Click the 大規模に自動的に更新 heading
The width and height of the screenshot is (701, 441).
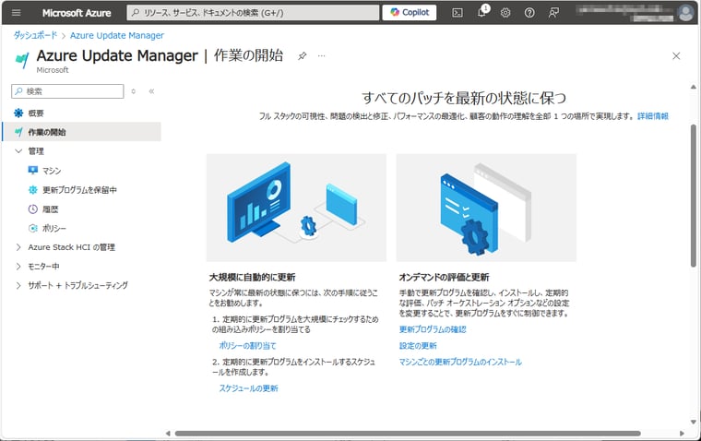(252, 278)
